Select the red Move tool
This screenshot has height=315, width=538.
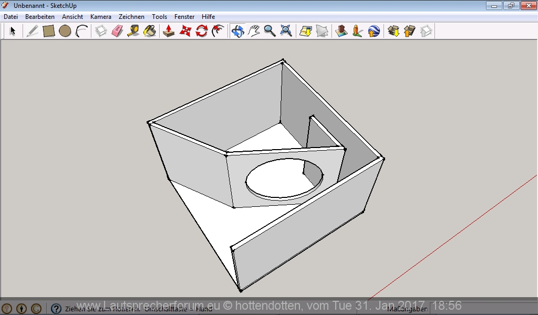point(185,31)
